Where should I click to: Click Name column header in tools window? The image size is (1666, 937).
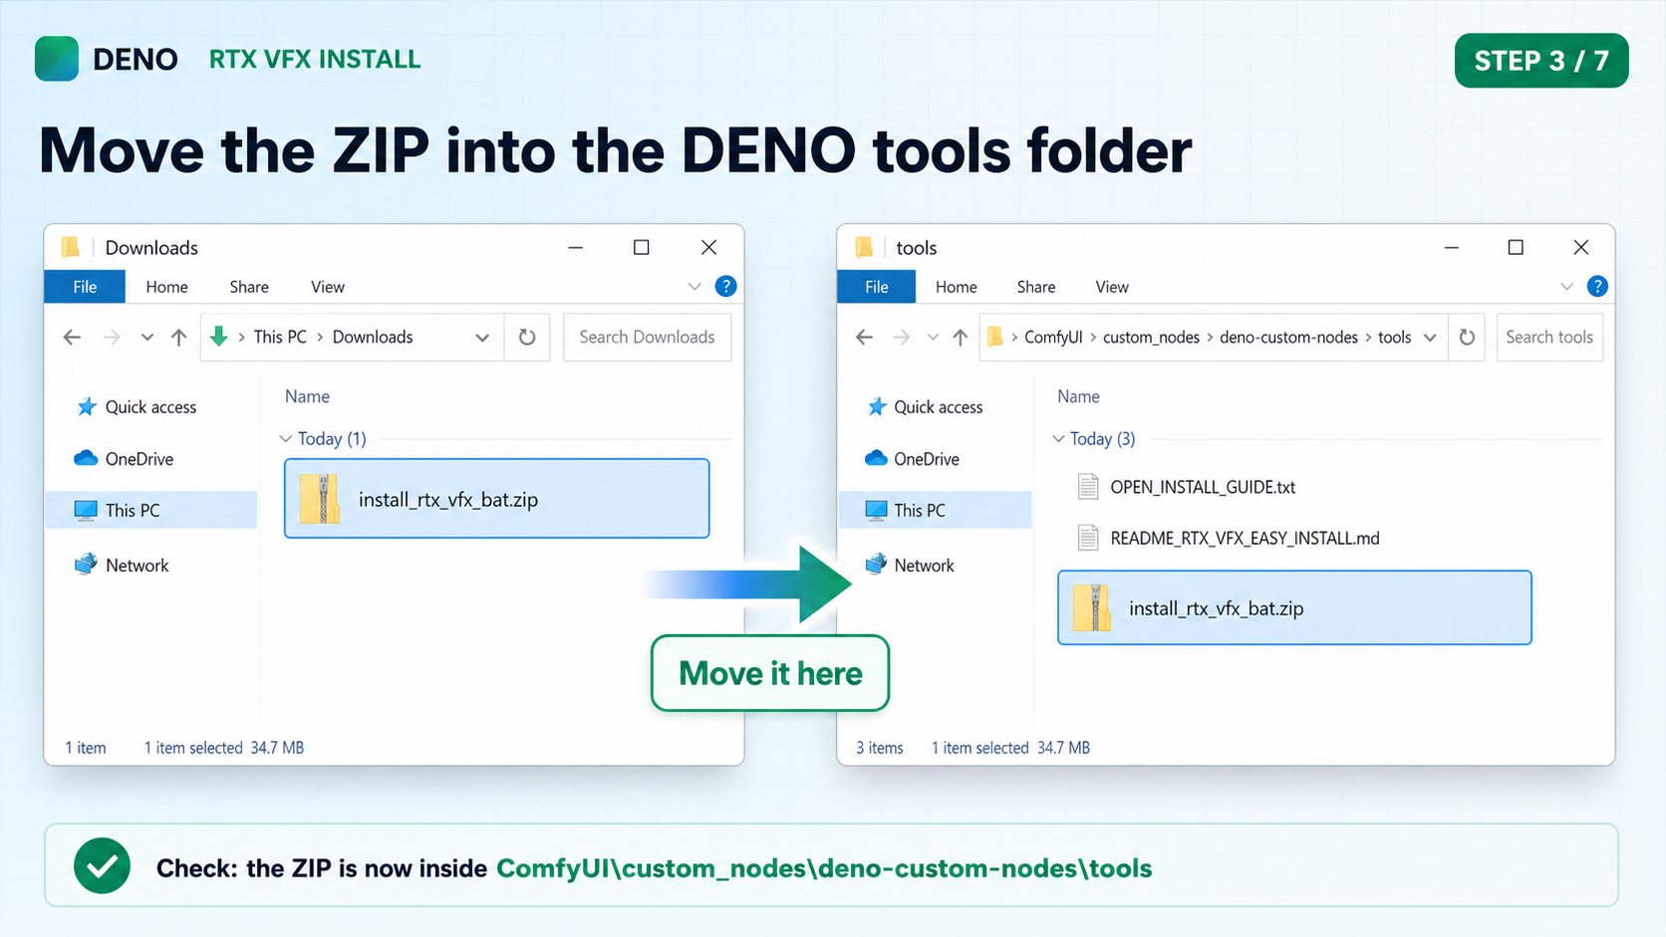1078,396
